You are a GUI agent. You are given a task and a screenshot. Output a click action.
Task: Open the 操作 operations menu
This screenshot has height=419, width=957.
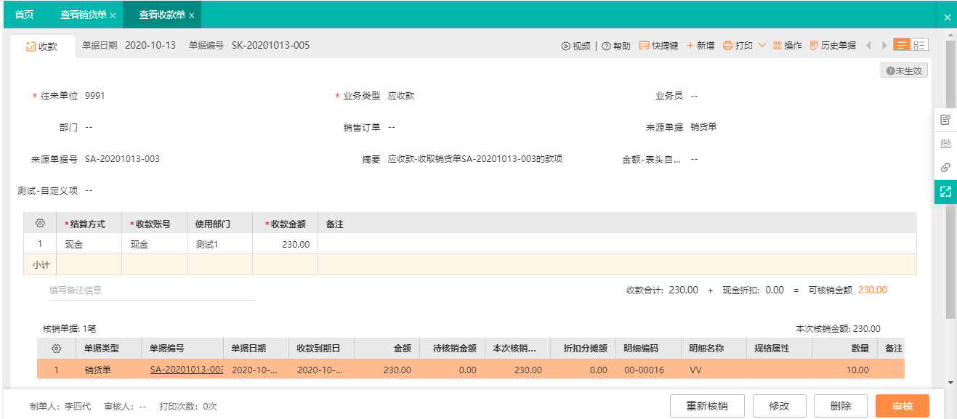pos(788,46)
